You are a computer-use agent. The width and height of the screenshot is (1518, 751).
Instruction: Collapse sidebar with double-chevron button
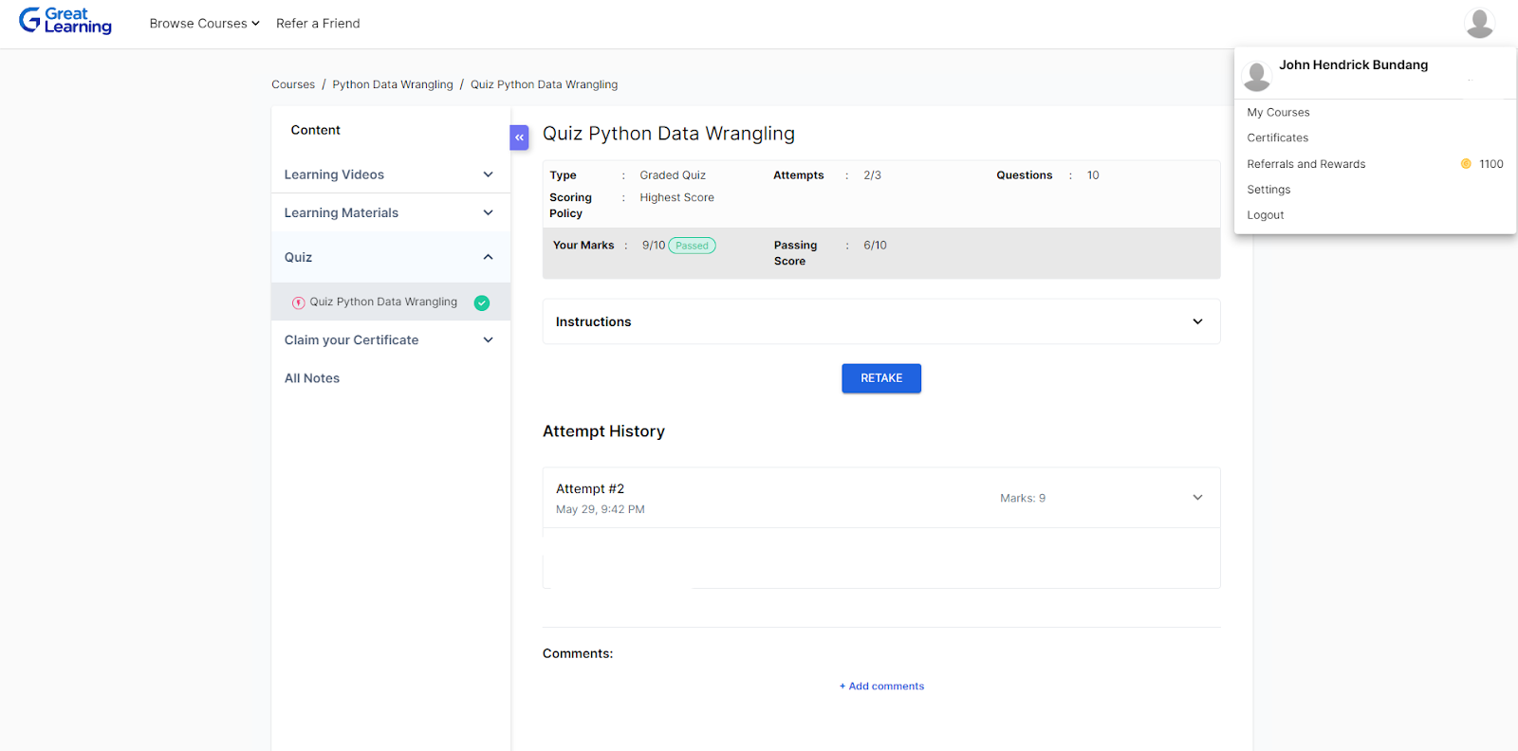519,137
